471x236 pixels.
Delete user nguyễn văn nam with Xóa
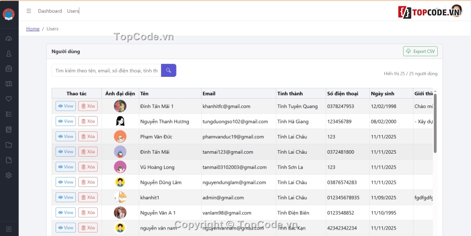[x=88, y=228]
